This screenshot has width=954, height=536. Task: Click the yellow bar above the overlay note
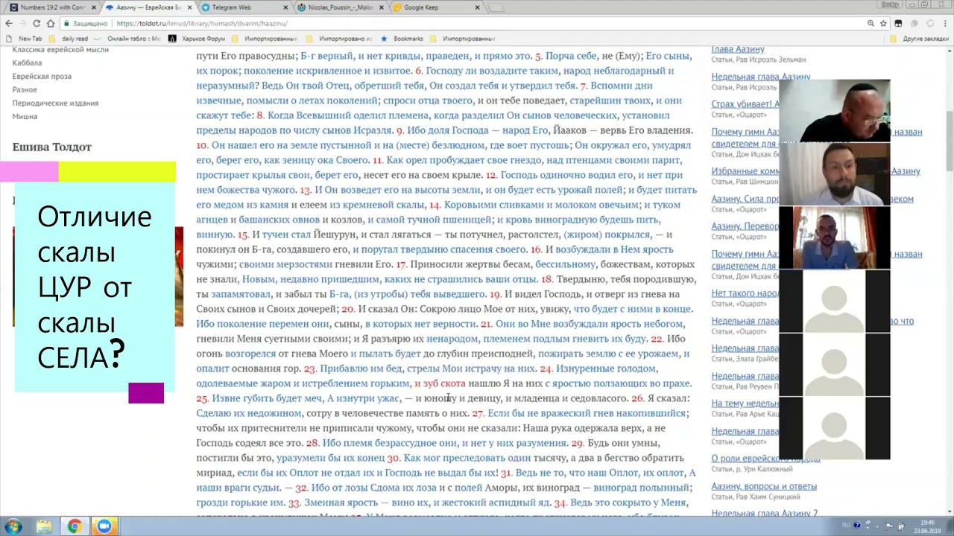117,172
